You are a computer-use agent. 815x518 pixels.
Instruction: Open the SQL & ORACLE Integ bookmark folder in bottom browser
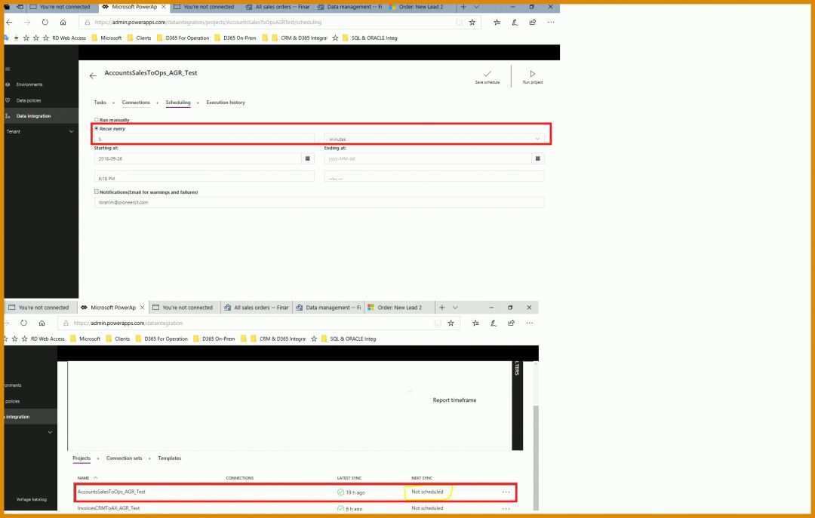pyautogui.click(x=349, y=339)
